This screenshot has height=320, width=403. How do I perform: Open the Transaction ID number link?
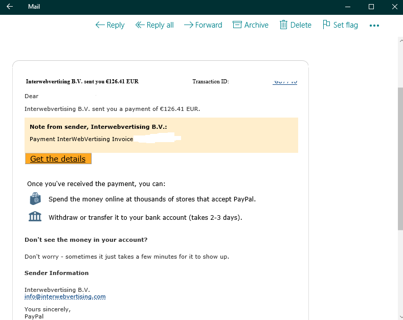point(285,82)
